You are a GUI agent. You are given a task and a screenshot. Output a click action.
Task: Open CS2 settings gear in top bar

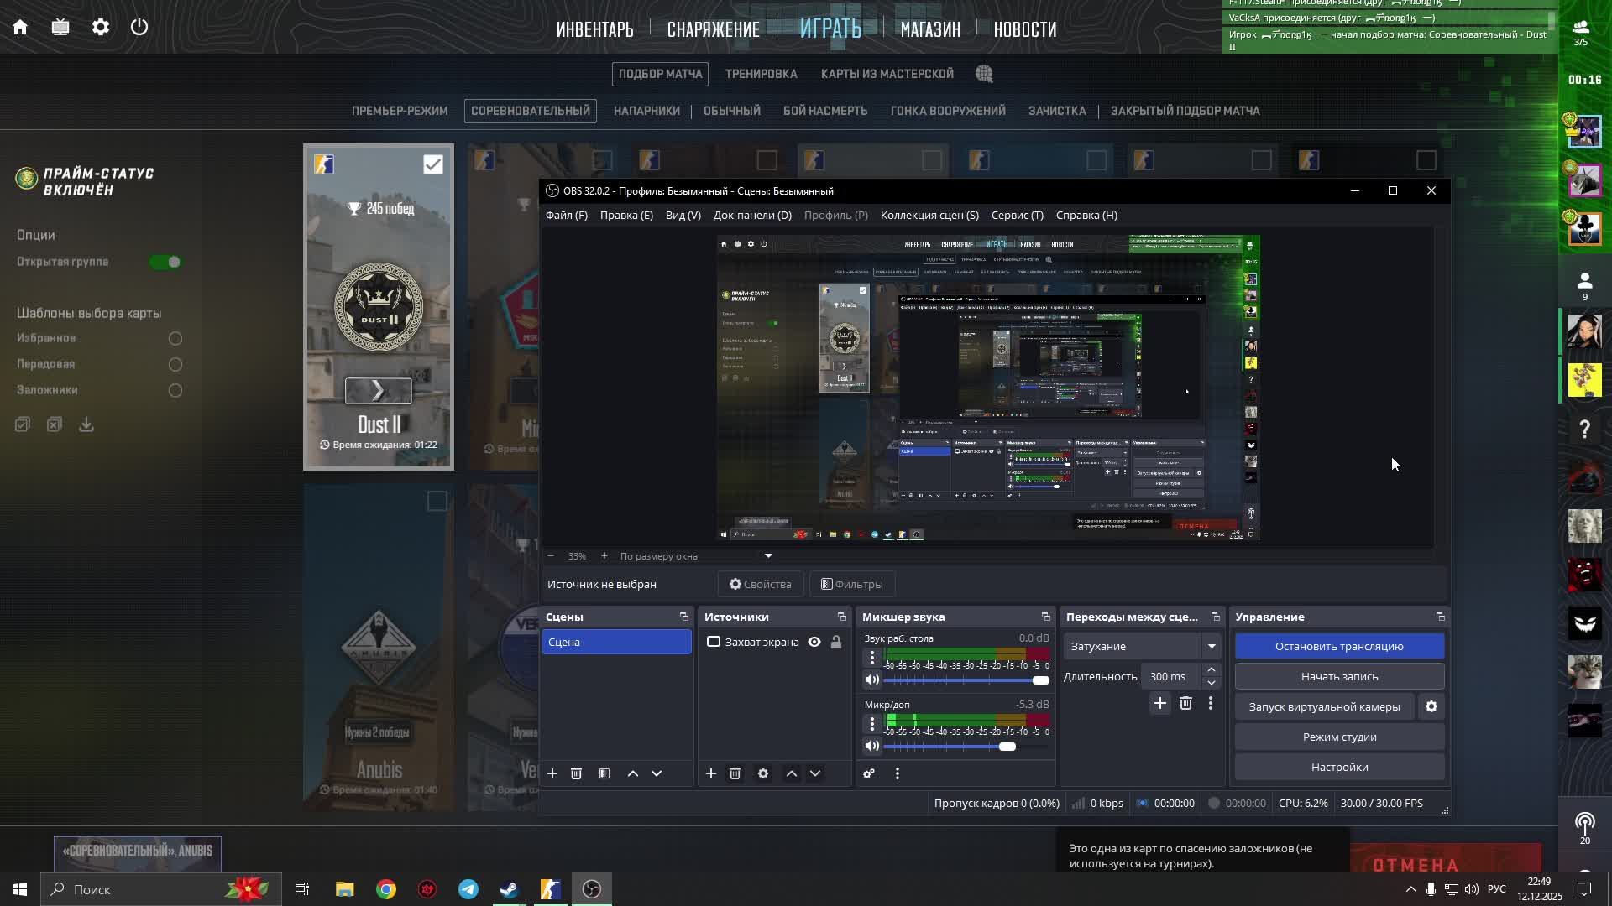pyautogui.click(x=101, y=28)
